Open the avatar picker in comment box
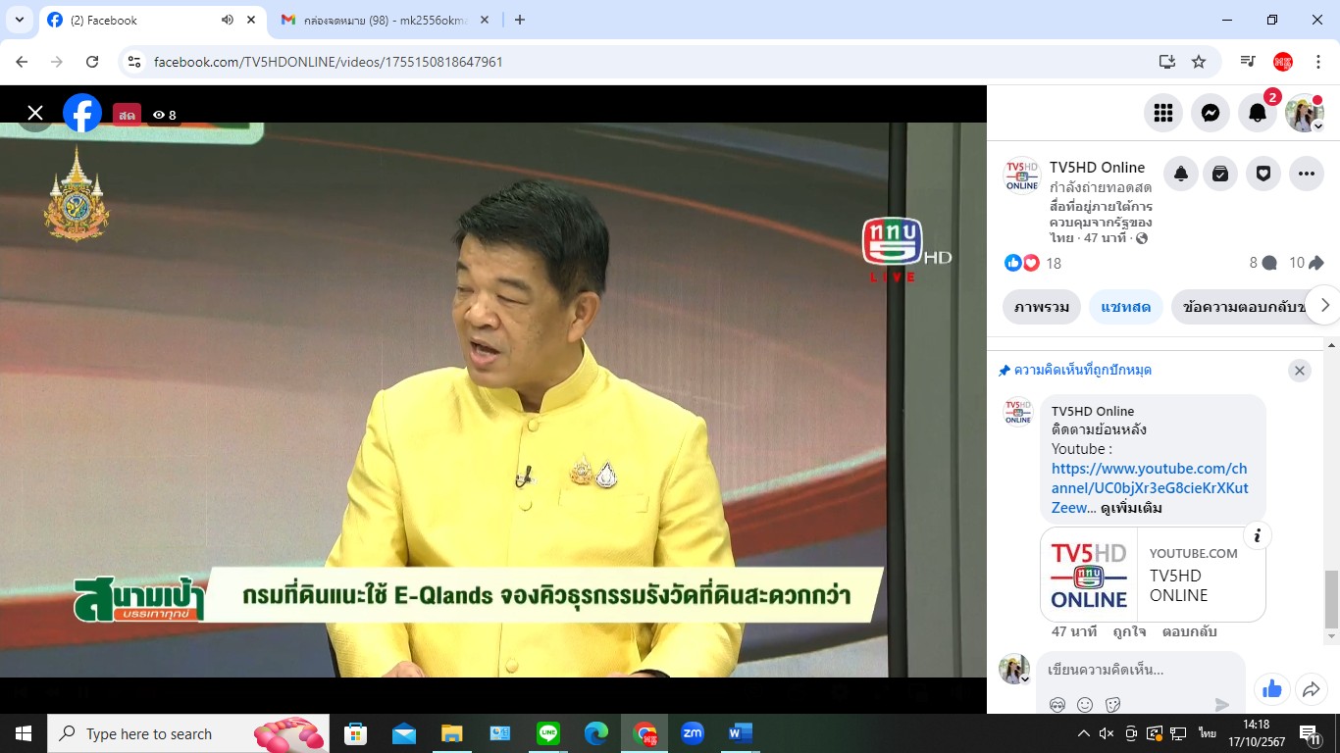This screenshot has height=753, width=1340. (1057, 704)
